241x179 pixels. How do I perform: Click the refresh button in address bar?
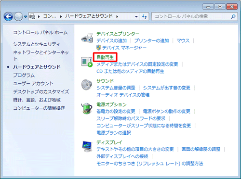point(145,16)
